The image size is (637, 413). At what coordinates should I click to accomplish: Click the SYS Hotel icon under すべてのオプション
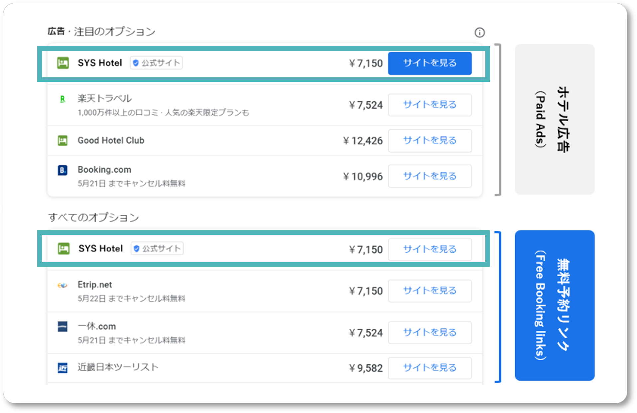[64, 248]
